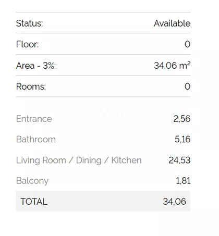219x236 pixels.
Task: Click the Floor label
Action: point(27,44)
